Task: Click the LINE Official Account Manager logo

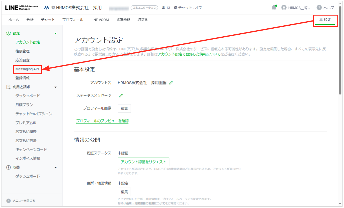Action: coord(22,8)
